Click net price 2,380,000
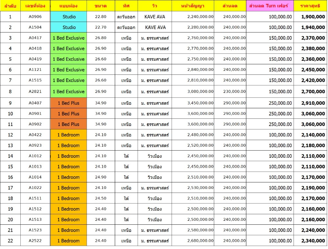Viewport: 328px width, 249px height. [x=313, y=48]
